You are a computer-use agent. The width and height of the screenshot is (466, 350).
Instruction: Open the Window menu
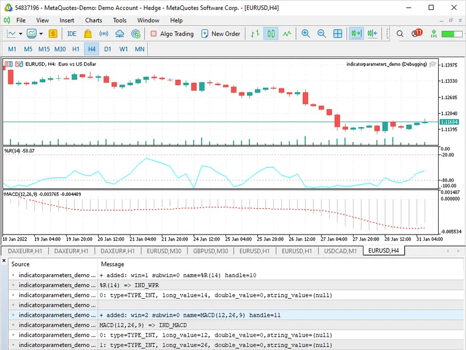(149, 20)
